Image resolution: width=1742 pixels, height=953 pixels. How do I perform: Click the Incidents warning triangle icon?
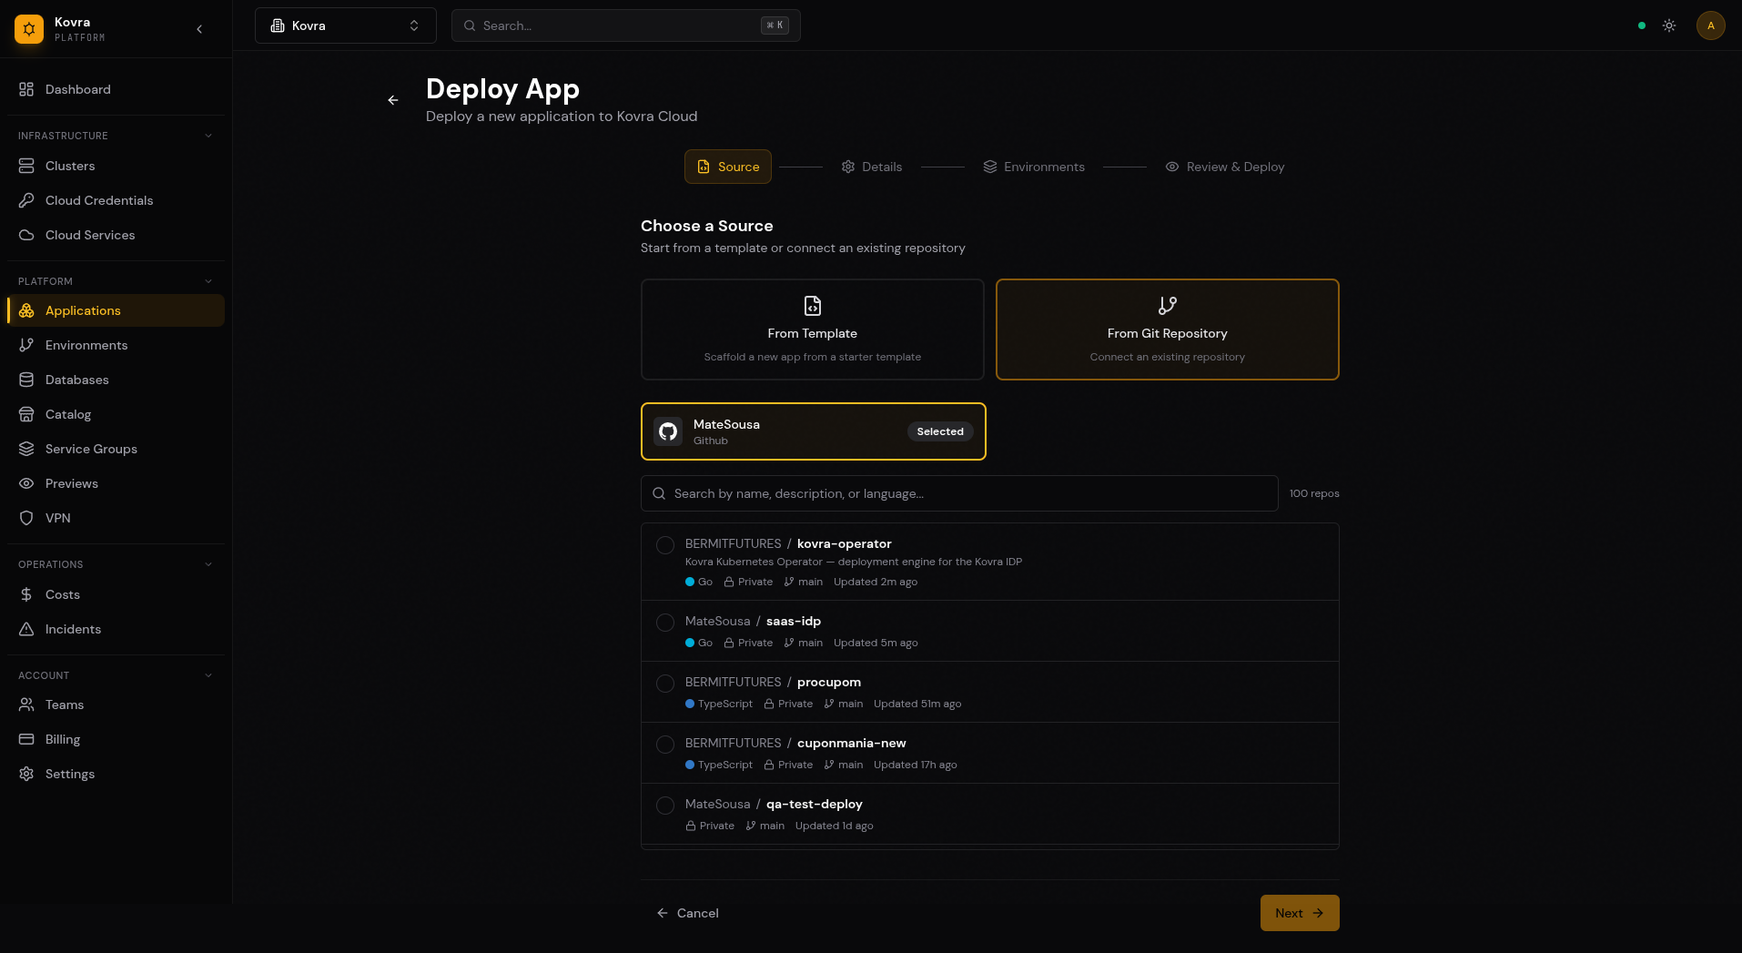click(26, 629)
